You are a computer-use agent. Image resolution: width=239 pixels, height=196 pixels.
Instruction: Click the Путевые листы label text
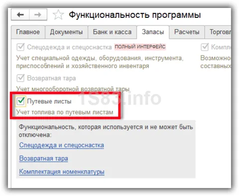point(49,101)
